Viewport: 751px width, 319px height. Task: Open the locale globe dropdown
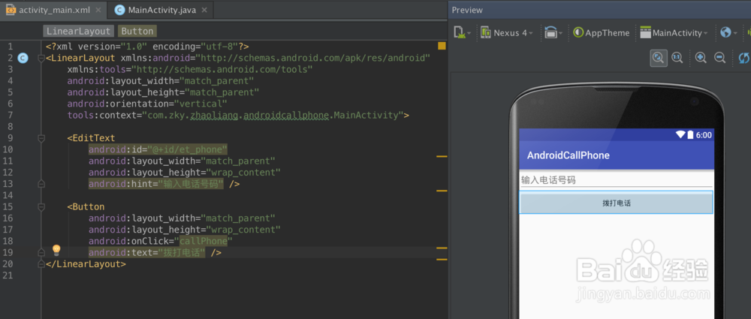(729, 32)
